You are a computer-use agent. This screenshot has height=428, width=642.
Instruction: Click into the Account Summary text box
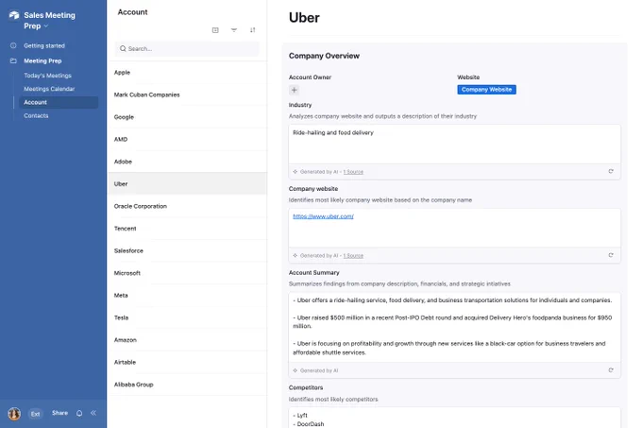click(x=454, y=327)
